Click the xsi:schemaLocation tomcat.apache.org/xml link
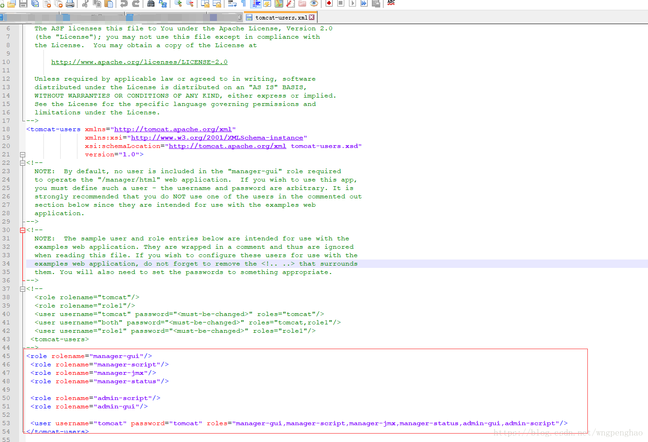This screenshot has width=648, height=442. pos(228,146)
